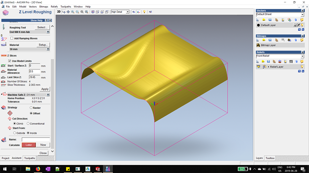Expand End Mill 6 mm-fab tool dropdown
The width and height of the screenshot is (309, 173).
click(48, 32)
